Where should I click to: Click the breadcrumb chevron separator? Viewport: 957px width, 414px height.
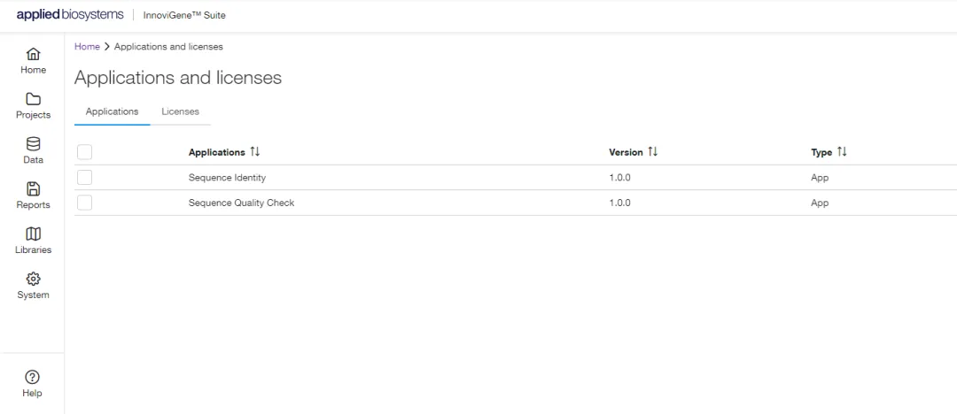(x=107, y=46)
